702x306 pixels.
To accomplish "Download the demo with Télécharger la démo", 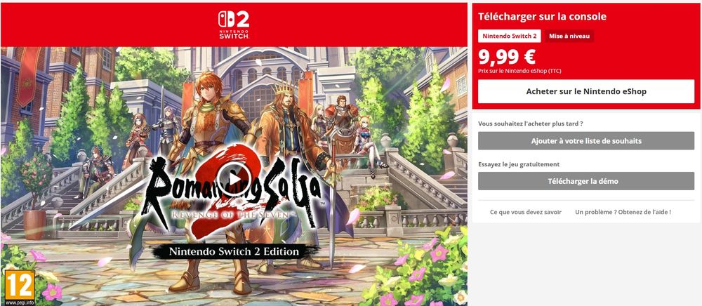I will [586, 181].
